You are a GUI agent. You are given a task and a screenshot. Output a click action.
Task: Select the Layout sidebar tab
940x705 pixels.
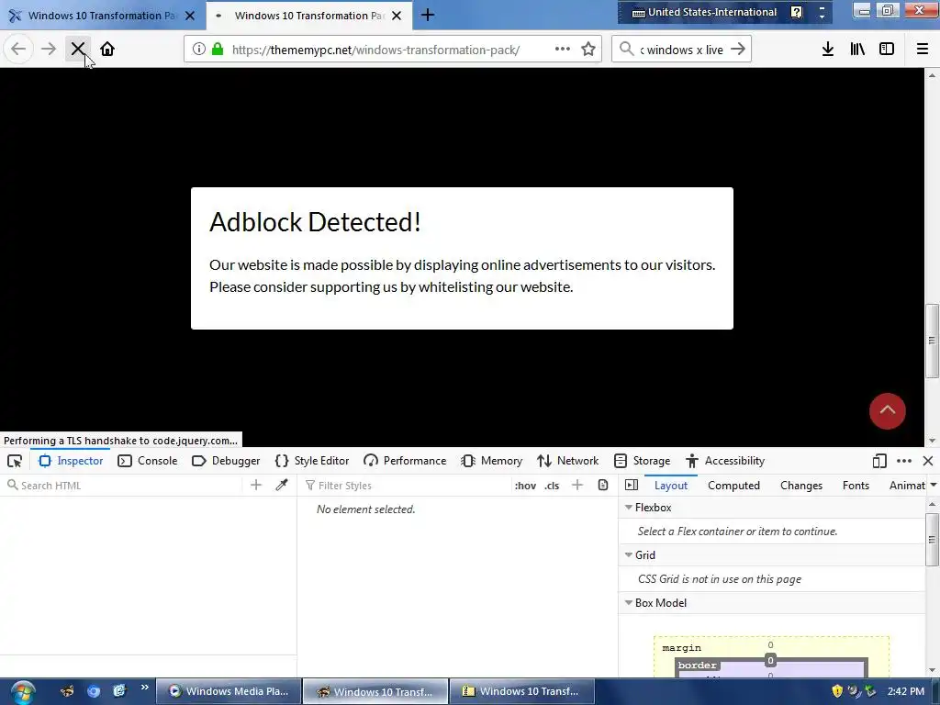(671, 486)
